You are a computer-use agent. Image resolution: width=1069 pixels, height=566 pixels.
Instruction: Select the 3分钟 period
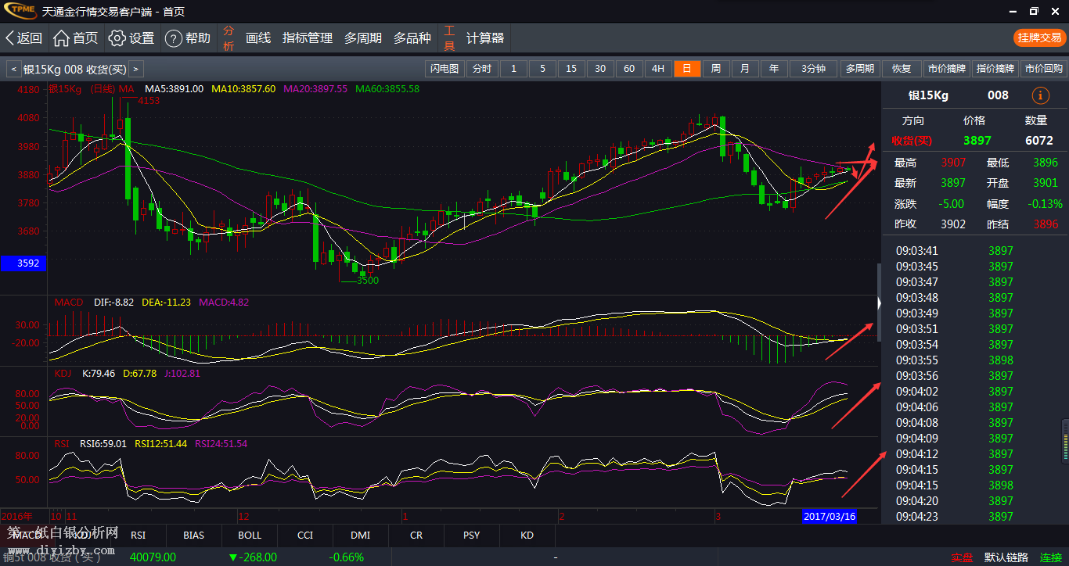[x=813, y=69]
